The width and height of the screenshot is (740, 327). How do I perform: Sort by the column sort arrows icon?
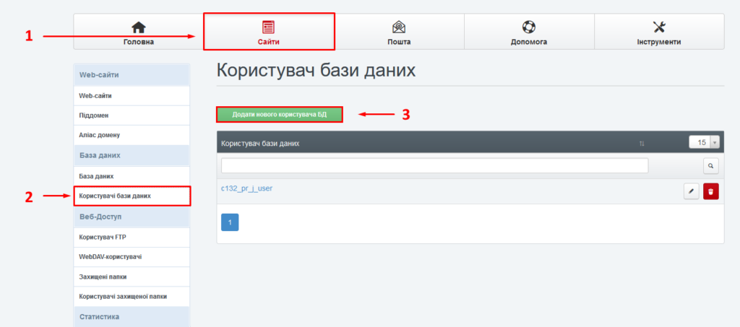pyautogui.click(x=642, y=144)
